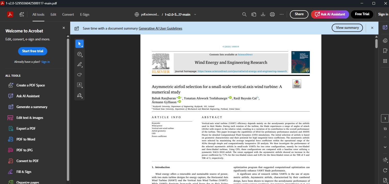Click the black Free Trial button
The image size is (389, 184).
coord(362,14)
